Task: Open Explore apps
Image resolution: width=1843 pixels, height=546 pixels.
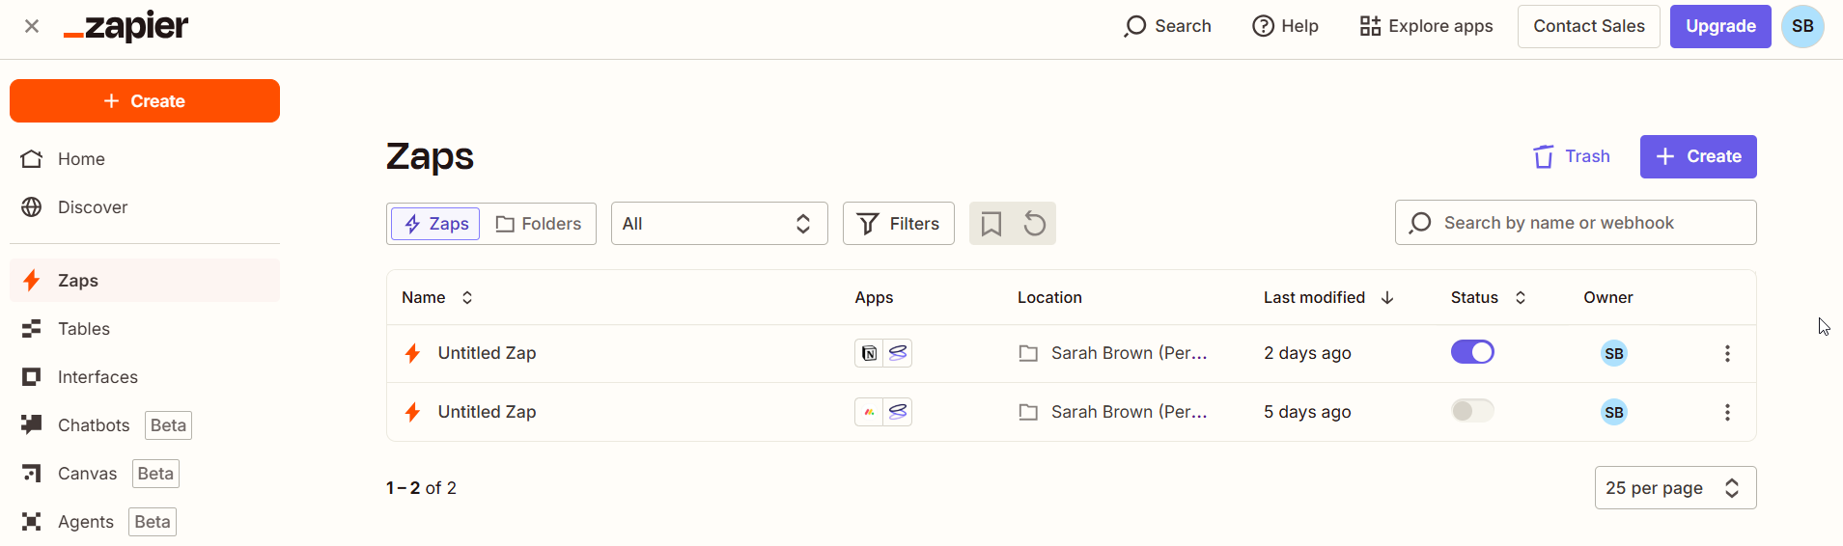Action: [1426, 26]
